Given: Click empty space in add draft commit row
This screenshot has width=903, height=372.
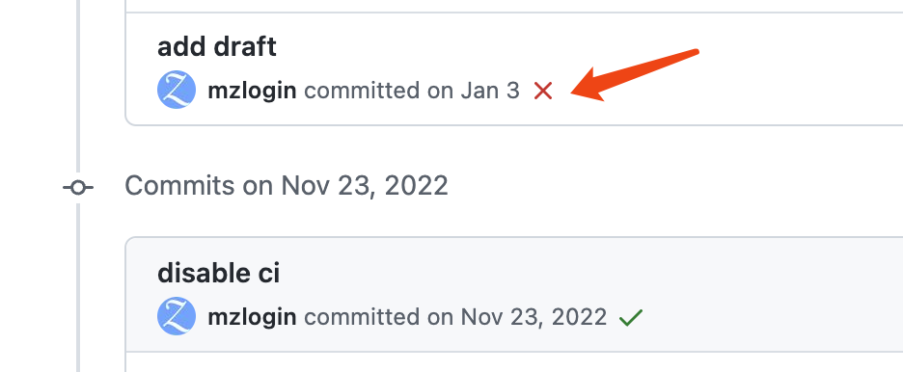Looking at the screenshot, I should point(749,69).
